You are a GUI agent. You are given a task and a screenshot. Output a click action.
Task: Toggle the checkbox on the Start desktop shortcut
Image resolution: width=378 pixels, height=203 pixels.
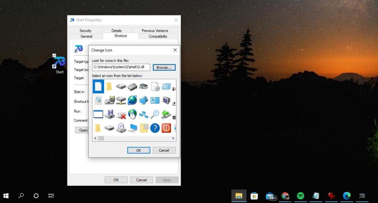54,55
